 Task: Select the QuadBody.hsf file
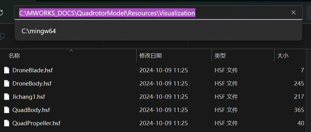click(31, 110)
